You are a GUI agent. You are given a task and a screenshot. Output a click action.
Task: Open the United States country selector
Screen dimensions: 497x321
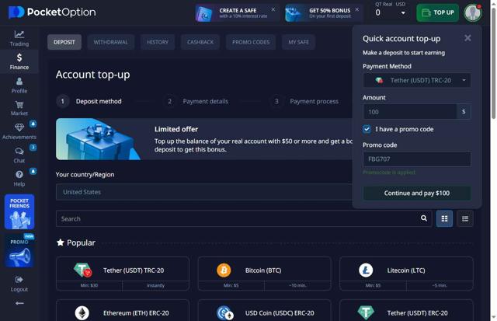point(204,192)
